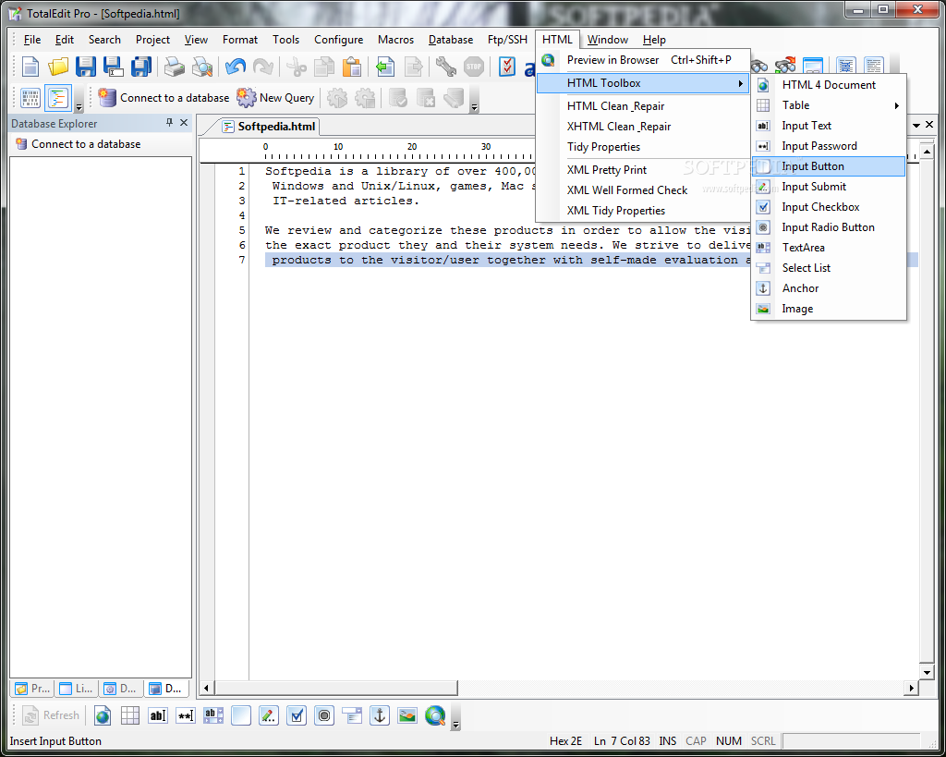Click the bottom toolbar anchor icon
946x757 pixels.
[380, 716]
